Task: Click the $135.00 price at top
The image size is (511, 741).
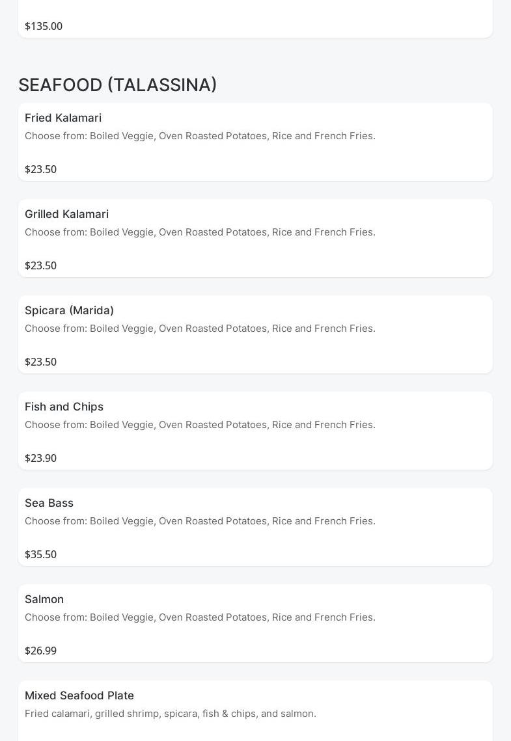Action: point(44,27)
